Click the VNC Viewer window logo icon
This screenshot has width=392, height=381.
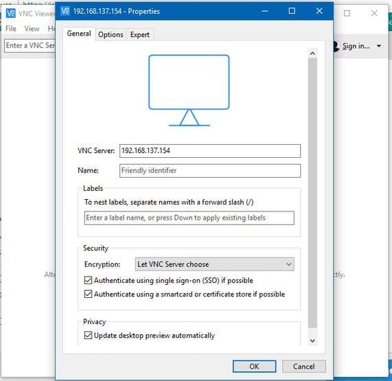pos(11,13)
